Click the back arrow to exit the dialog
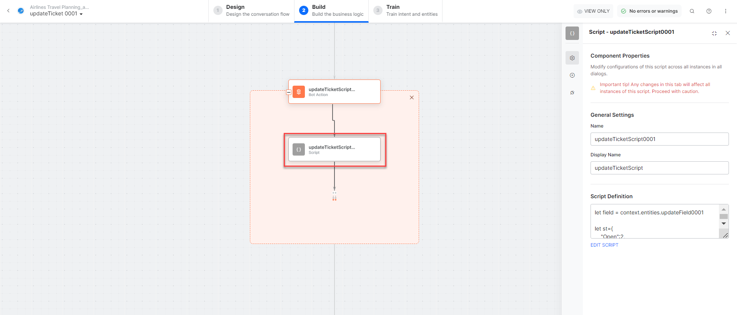The image size is (737, 315). [x=8, y=11]
